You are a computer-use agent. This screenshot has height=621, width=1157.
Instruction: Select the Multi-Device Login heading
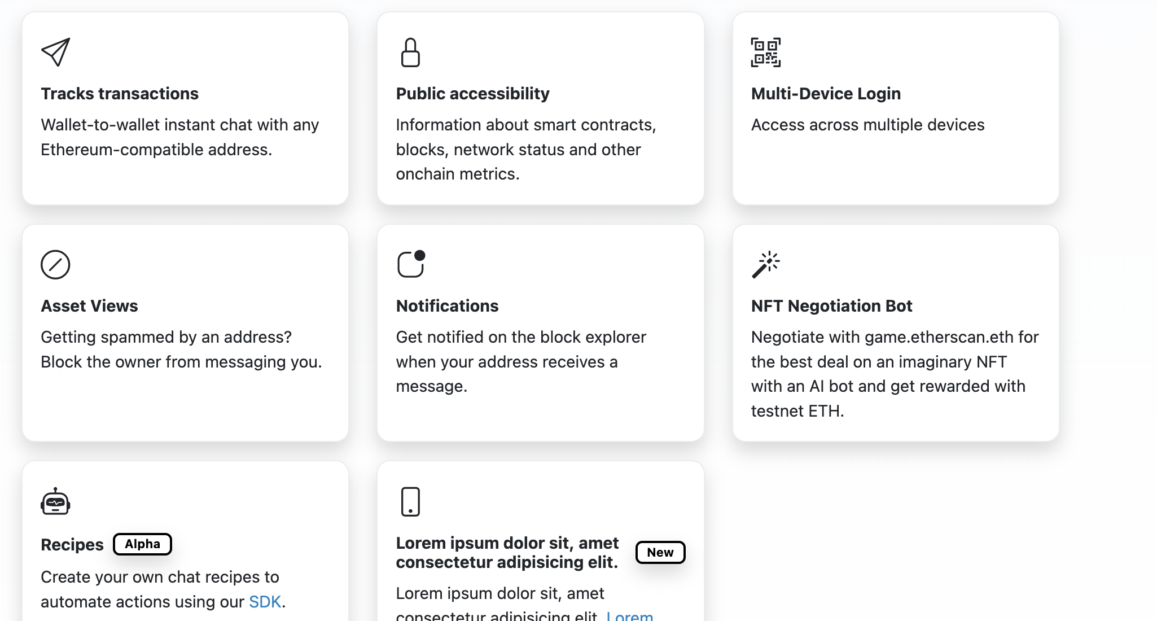[x=826, y=94]
